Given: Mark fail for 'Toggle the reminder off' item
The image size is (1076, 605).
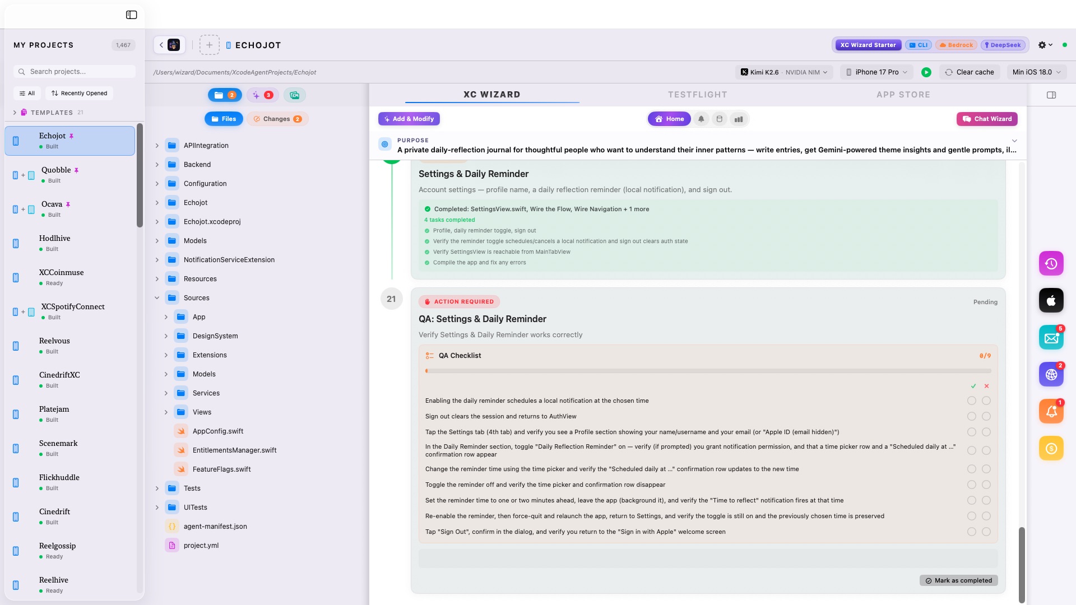Looking at the screenshot, I should (986, 485).
